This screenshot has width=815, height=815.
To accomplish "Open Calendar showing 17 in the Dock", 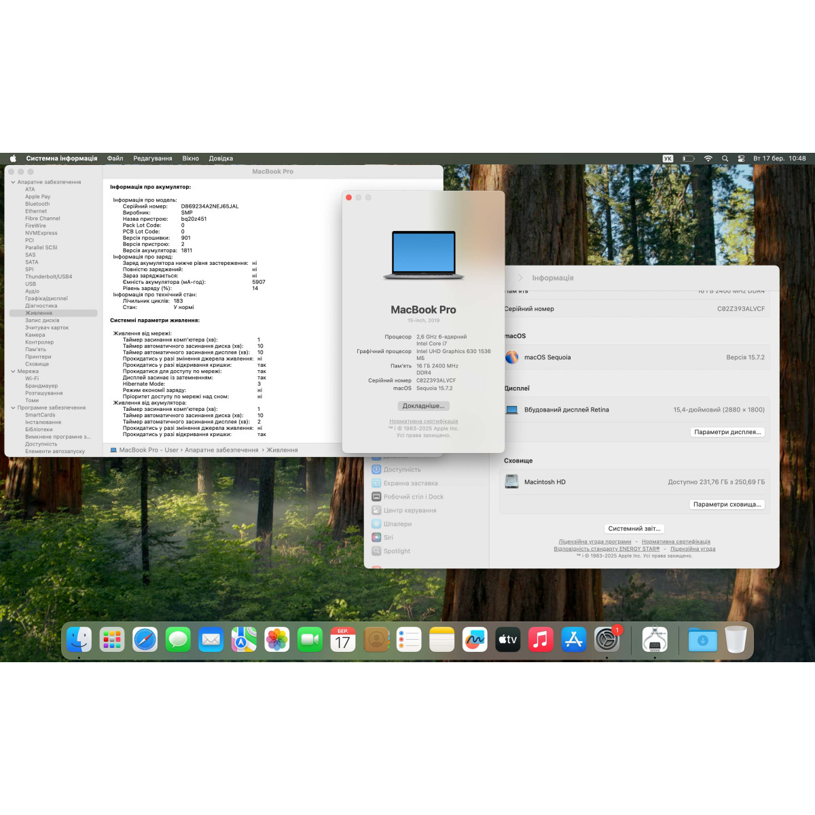I will click(x=343, y=639).
